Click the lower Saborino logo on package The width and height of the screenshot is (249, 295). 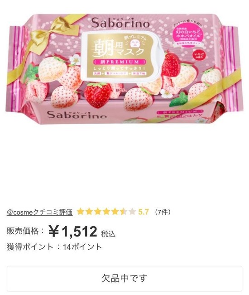click(x=77, y=115)
